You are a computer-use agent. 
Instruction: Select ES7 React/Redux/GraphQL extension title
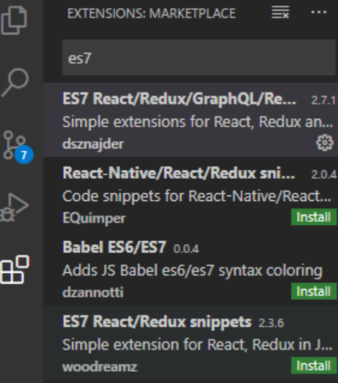click(x=179, y=99)
